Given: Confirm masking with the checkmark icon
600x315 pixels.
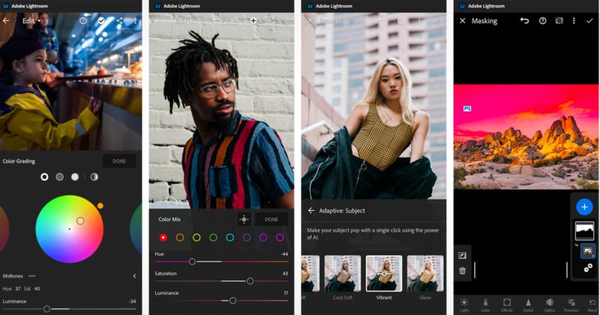Looking at the screenshot, I should click(589, 21).
